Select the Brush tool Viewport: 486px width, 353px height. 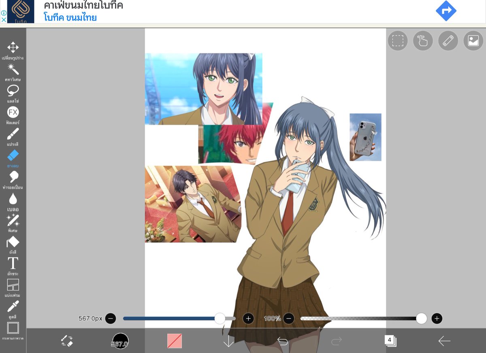point(13,136)
